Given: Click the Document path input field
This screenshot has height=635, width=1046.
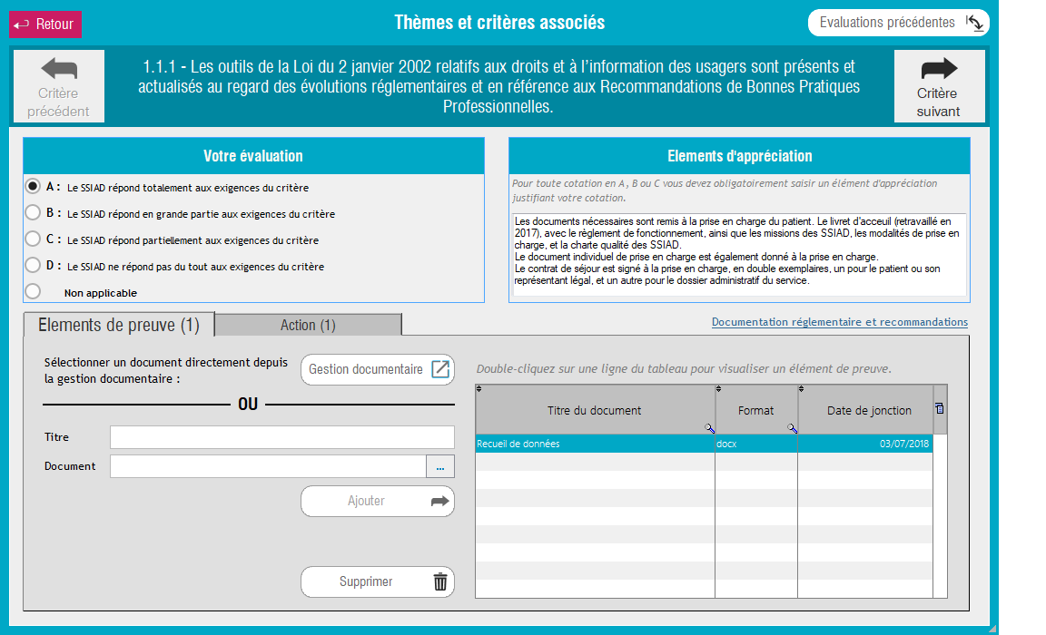Looking at the screenshot, I should pos(268,466).
